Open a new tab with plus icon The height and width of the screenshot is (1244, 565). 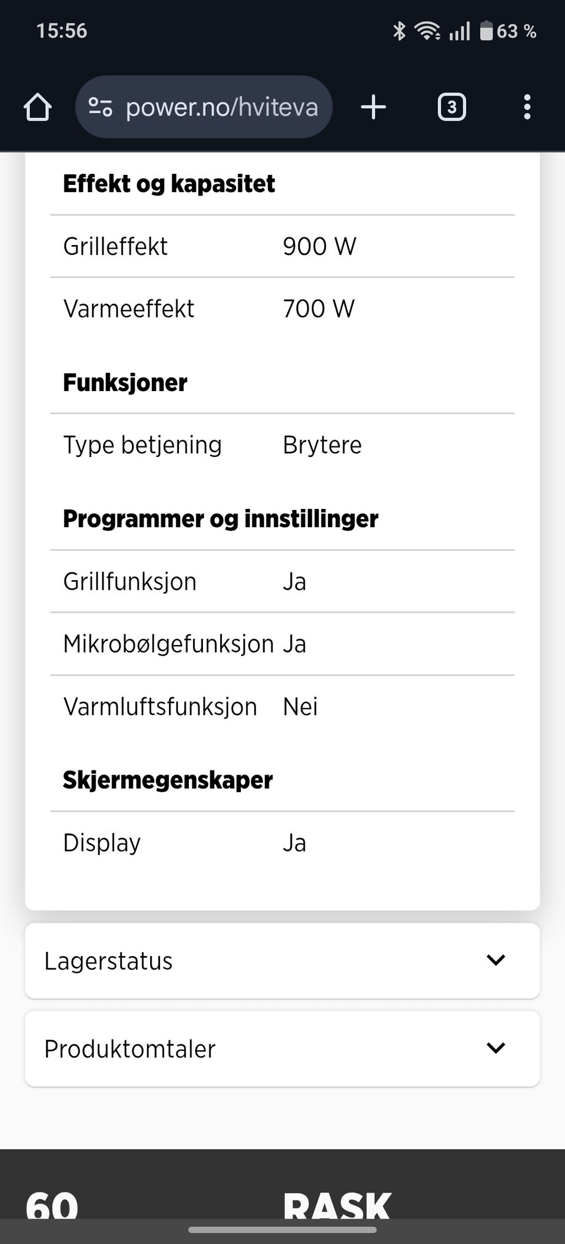click(373, 107)
